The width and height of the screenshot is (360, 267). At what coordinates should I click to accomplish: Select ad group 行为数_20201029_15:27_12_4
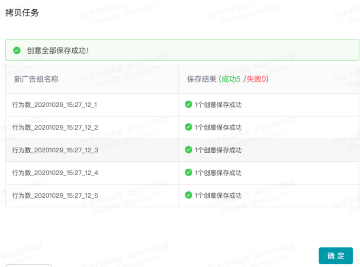point(55,173)
